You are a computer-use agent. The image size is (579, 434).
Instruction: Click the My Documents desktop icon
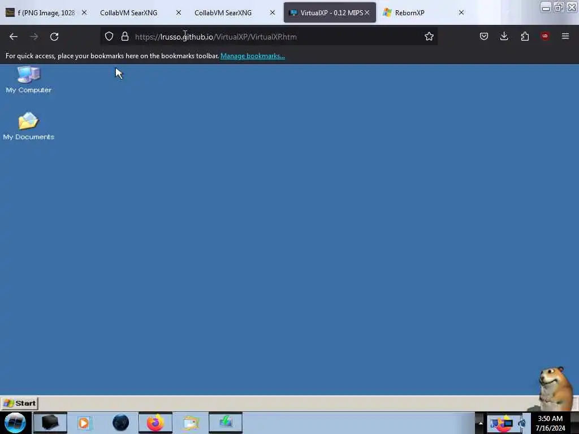pos(28,126)
